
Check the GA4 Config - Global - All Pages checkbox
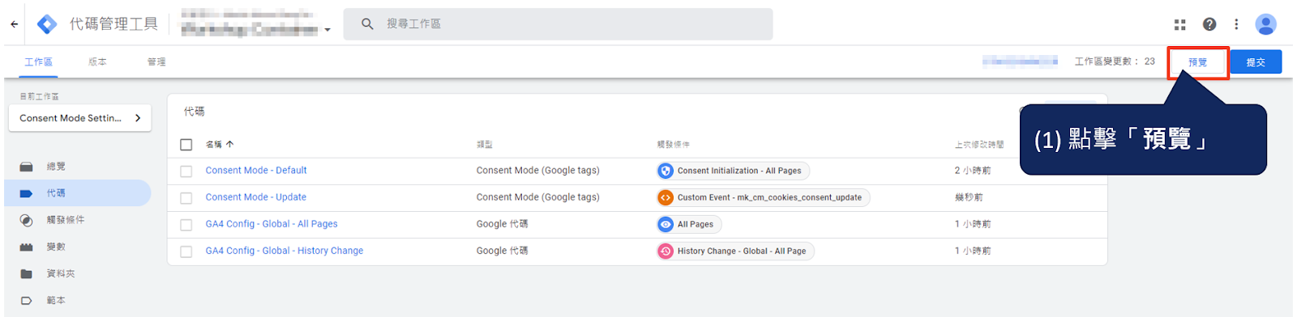coord(186,225)
